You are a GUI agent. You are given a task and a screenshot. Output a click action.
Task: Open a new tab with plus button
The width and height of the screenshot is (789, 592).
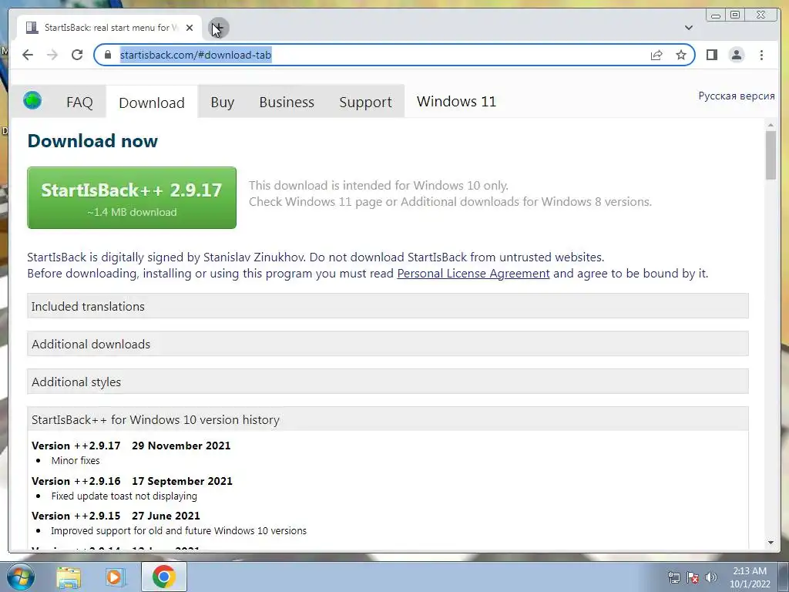tap(218, 28)
